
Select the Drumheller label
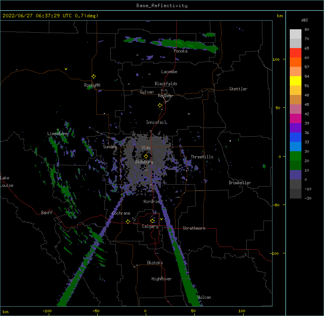point(240,183)
